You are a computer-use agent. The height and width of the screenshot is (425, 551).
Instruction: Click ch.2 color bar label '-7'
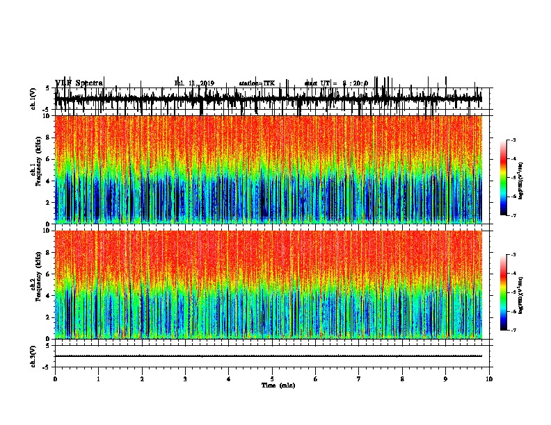tap(513, 330)
